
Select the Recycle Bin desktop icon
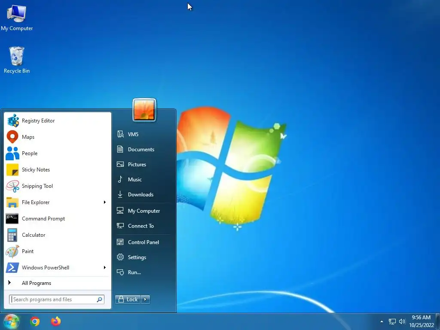coord(17,60)
